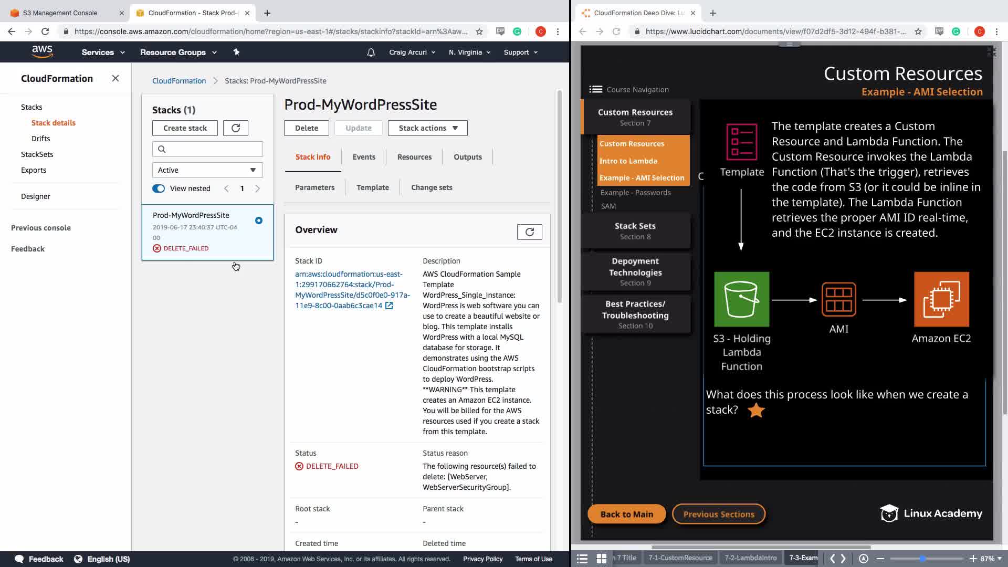Screen dimensions: 1008x567
Task: Click the pin shortcut icon in AWS navbar
Action: click(236, 52)
